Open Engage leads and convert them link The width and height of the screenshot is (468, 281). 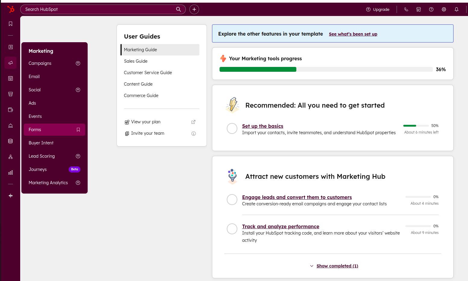(x=297, y=197)
